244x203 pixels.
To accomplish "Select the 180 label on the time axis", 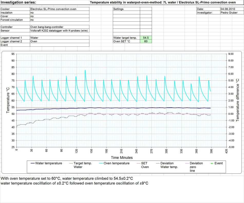I will (x=106, y=151).
